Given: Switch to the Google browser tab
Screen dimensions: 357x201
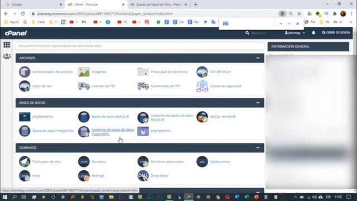Looking at the screenshot, I should (x=33, y=4).
